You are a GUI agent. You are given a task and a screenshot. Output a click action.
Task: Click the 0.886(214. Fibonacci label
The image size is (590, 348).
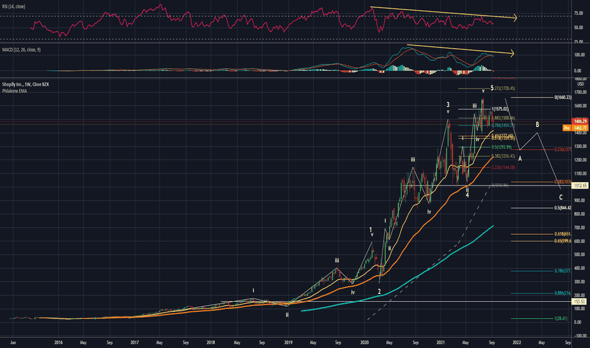pyautogui.click(x=563, y=293)
